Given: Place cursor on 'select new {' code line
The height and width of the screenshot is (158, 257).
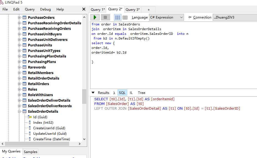Looking at the screenshot, I should 103,43.
